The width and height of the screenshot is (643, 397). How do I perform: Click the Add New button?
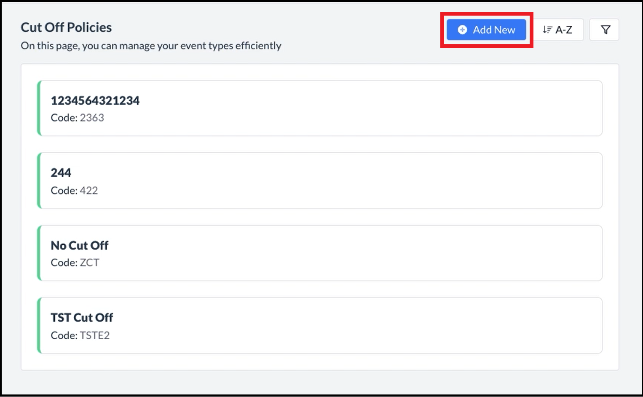pyautogui.click(x=486, y=30)
